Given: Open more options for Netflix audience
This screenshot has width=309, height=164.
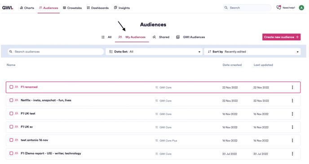Looking at the screenshot, I should pyautogui.click(x=292, y=101).
